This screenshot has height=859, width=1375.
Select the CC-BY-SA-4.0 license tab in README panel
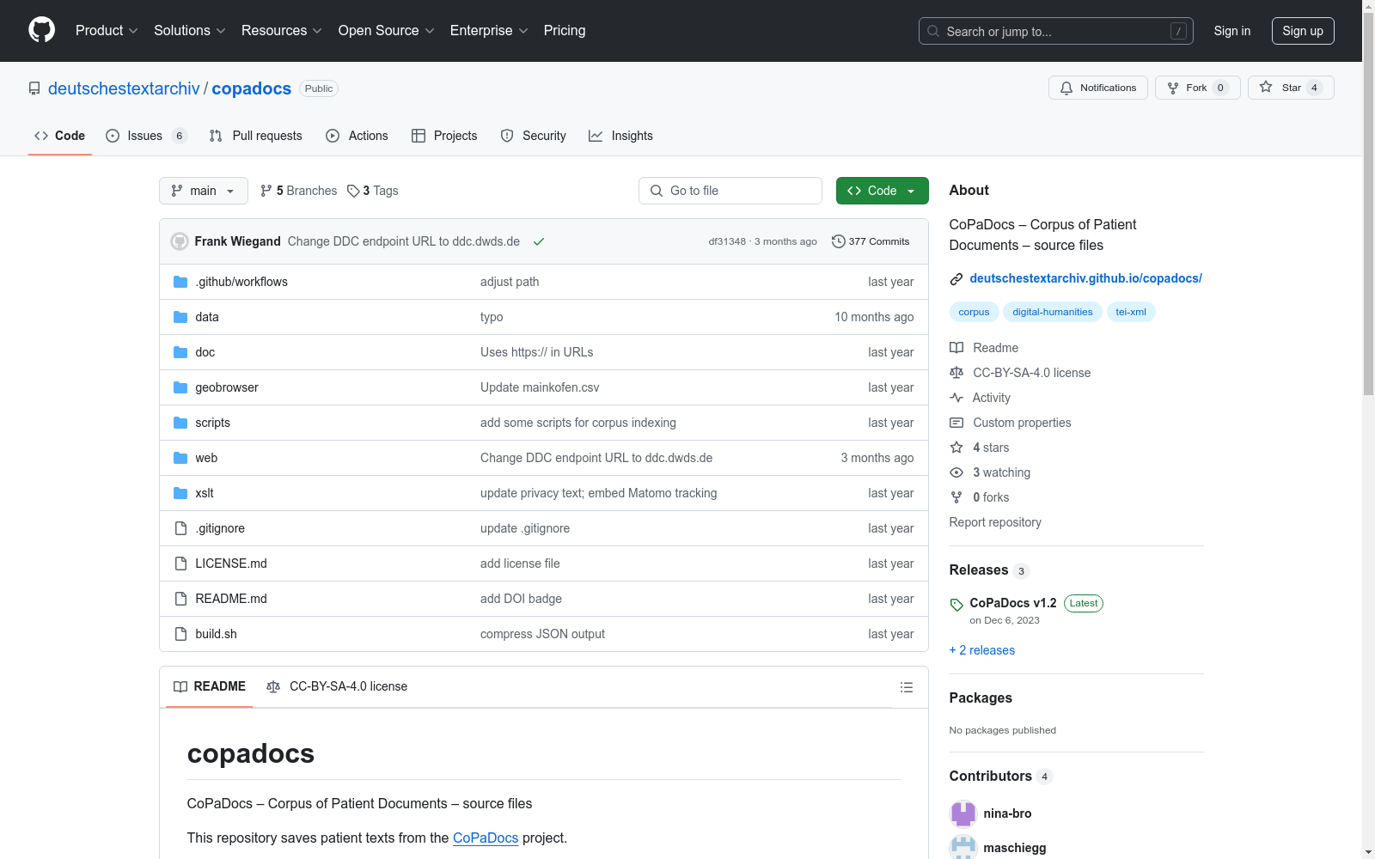pyautogui.click(x=338, y=687)
